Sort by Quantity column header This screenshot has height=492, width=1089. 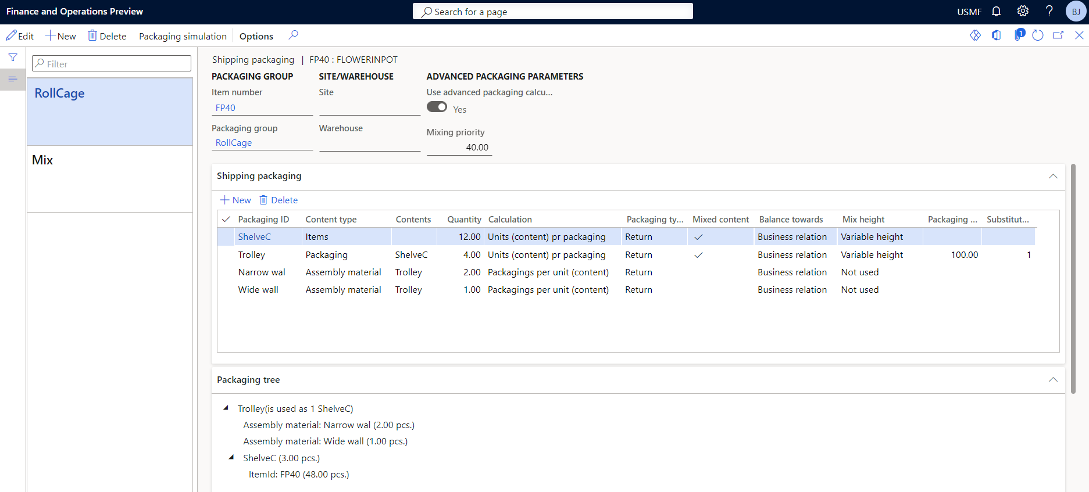[x=464, y=219]
